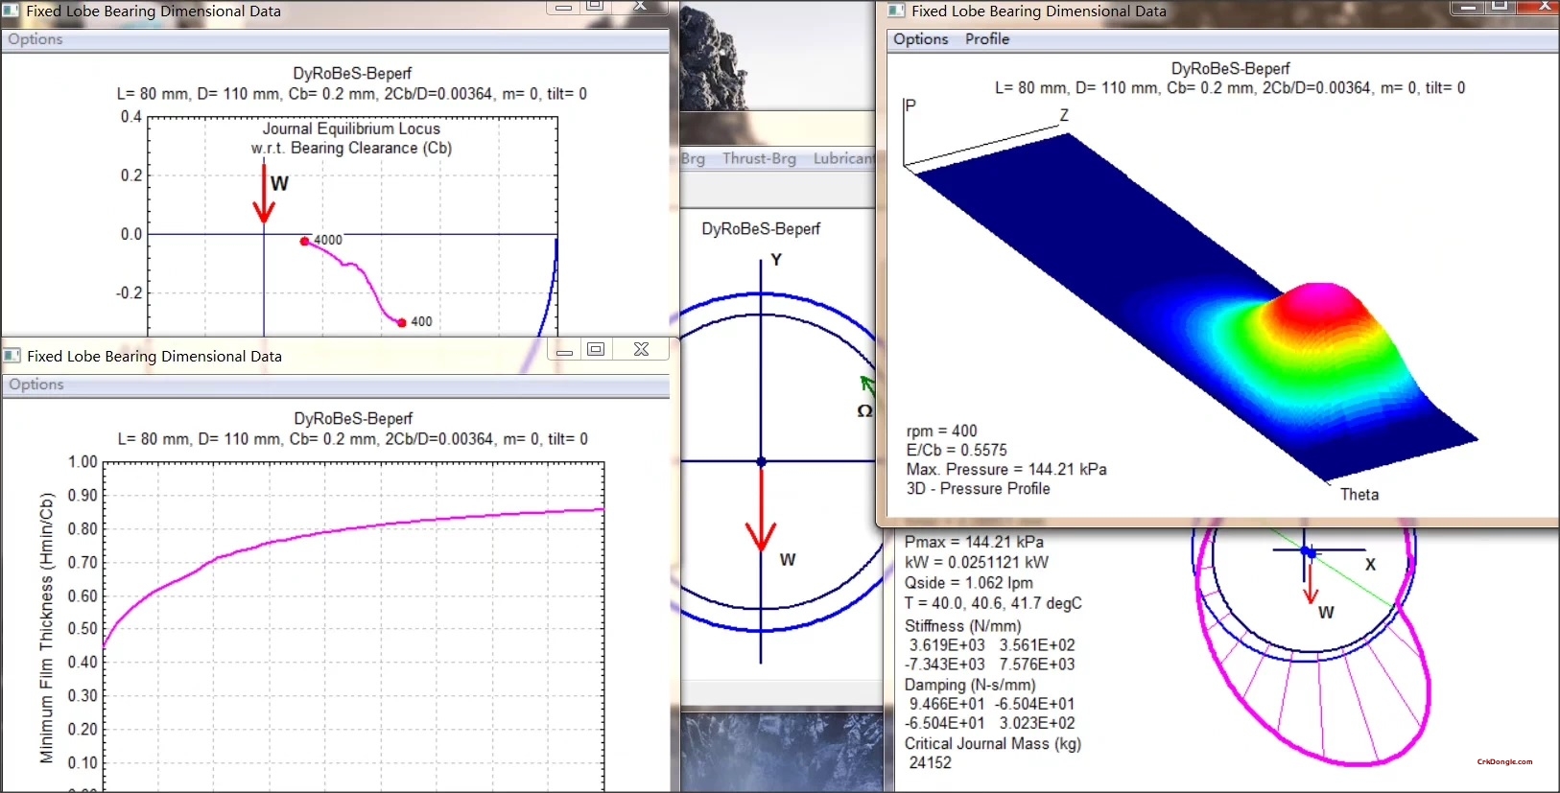Open Options menu in Journal Equilibrium Locus window
The height and width of the screenshot is (793, 1560).
pos(35,39)
